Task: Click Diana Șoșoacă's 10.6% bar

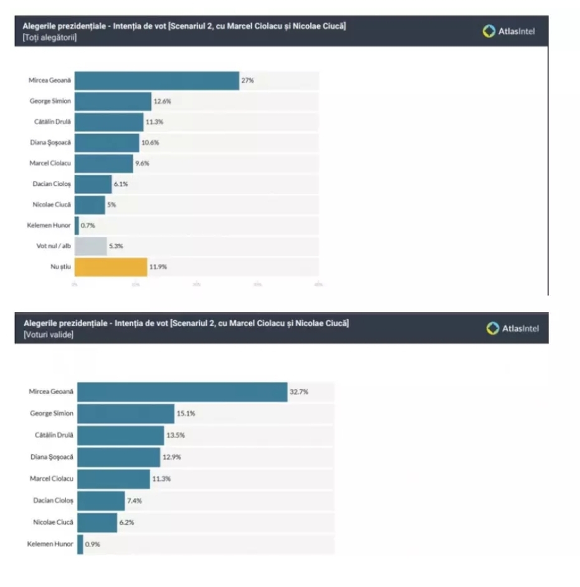Action: [107, 142]
